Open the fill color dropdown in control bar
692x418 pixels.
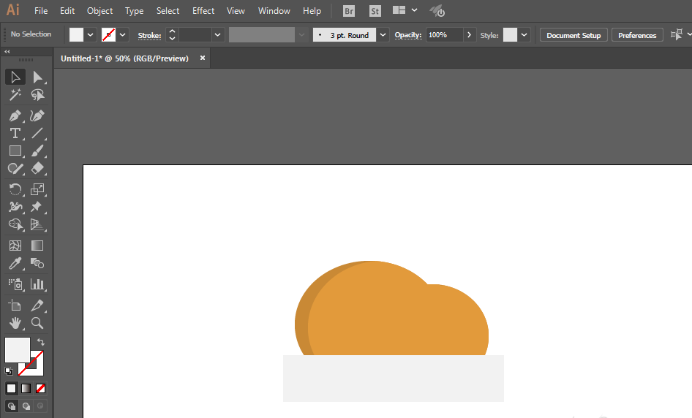click(91, 35)
